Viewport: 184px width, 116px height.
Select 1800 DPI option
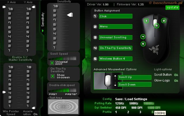[x=154, y=108]
